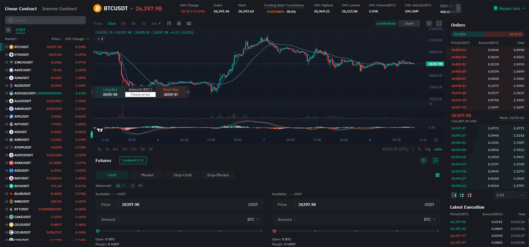Screen dimensions: 529x247
Task: Show buy-only order book view icon
Action: [462, 195]
